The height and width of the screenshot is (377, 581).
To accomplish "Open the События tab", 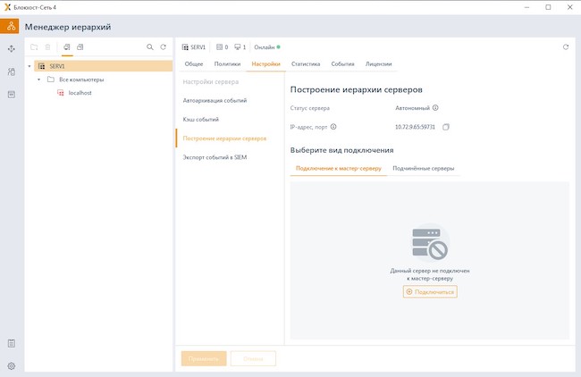I will point(342,63).
